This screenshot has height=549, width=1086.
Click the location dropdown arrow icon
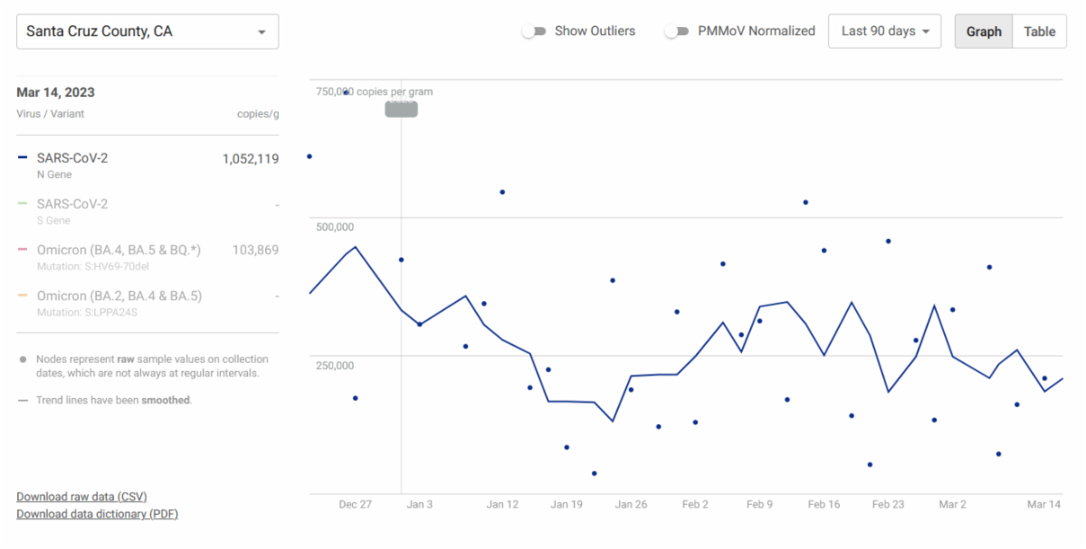262,33
